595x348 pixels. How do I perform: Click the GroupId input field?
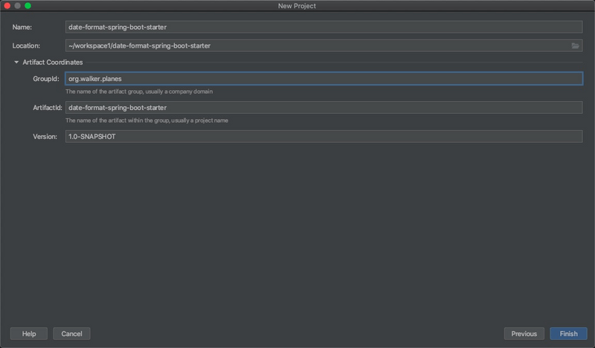click(324, 78)
